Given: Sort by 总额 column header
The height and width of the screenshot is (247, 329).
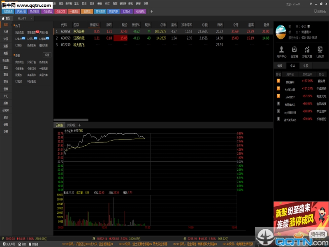Looking at the screenshot, I should [x=204, y=25].
